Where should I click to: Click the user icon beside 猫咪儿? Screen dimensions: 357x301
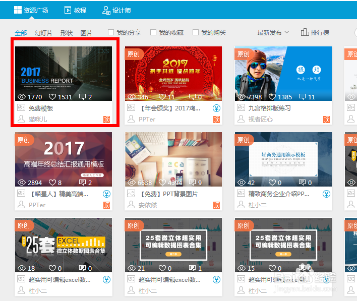click(21, 119)
